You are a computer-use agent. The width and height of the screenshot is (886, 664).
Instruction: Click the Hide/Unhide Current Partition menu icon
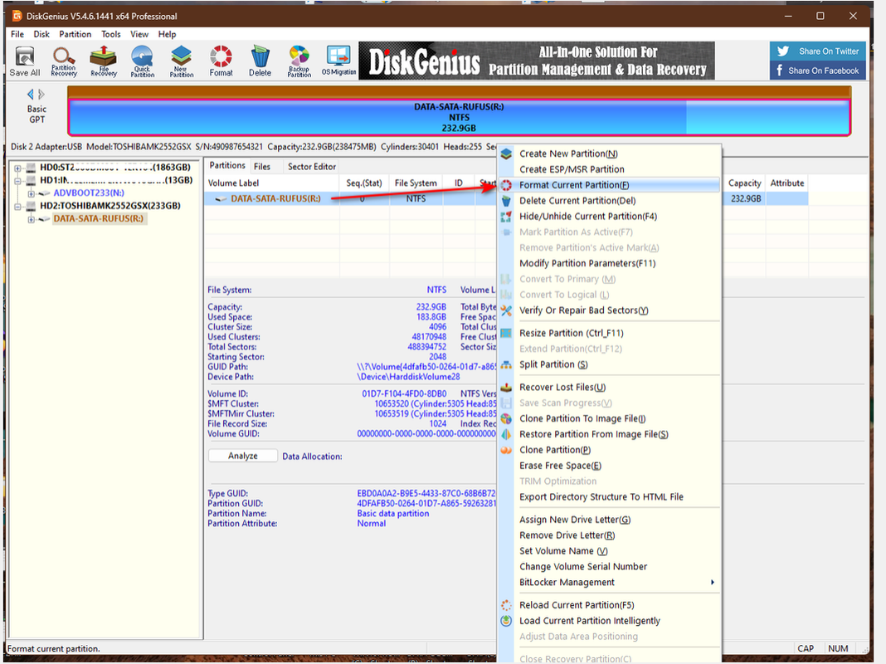point(506,217)
